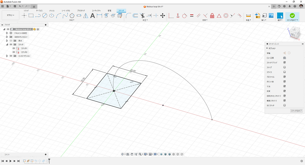Select the Polygon sketch tool

tap(72, 16)
